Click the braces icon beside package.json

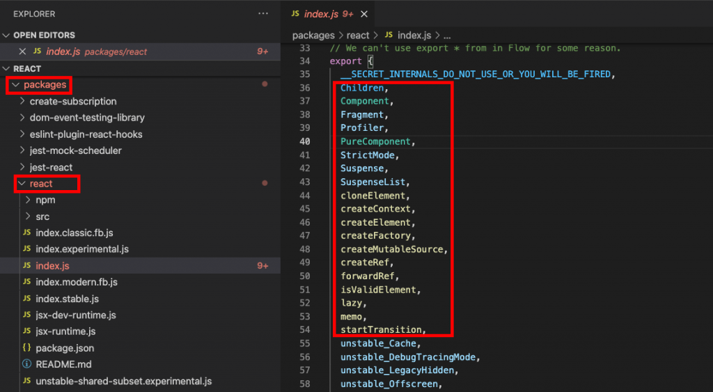click(x=27, y=347)
